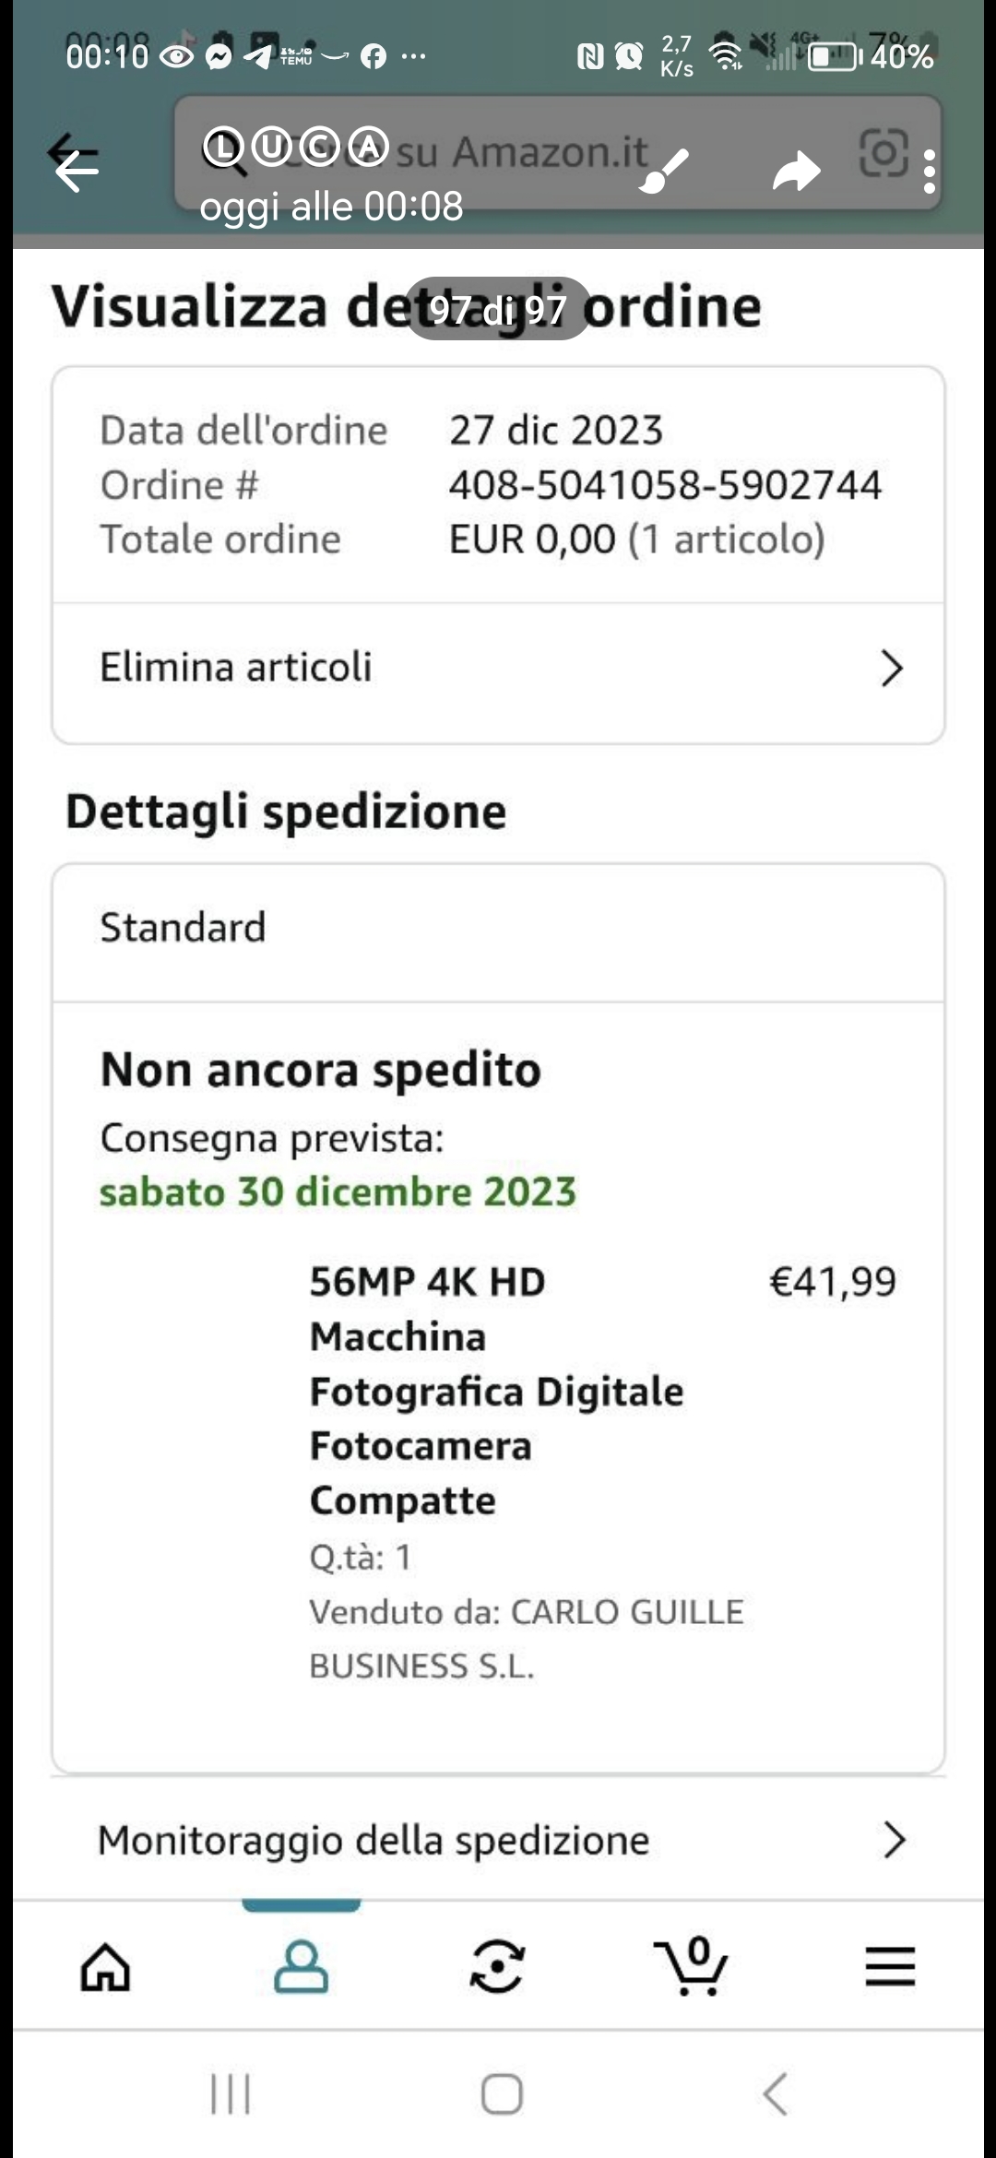Viewport: 996px width, 2158px height.
Task: Tap Android home button
Action: (502, 2093)
